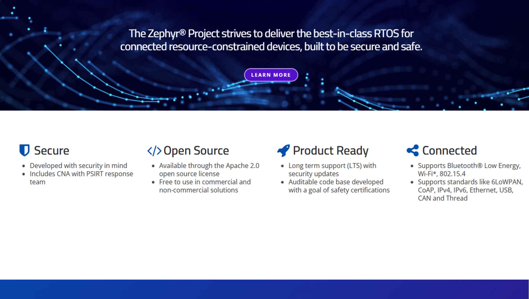Click the Learn More button

click(271, 75)
